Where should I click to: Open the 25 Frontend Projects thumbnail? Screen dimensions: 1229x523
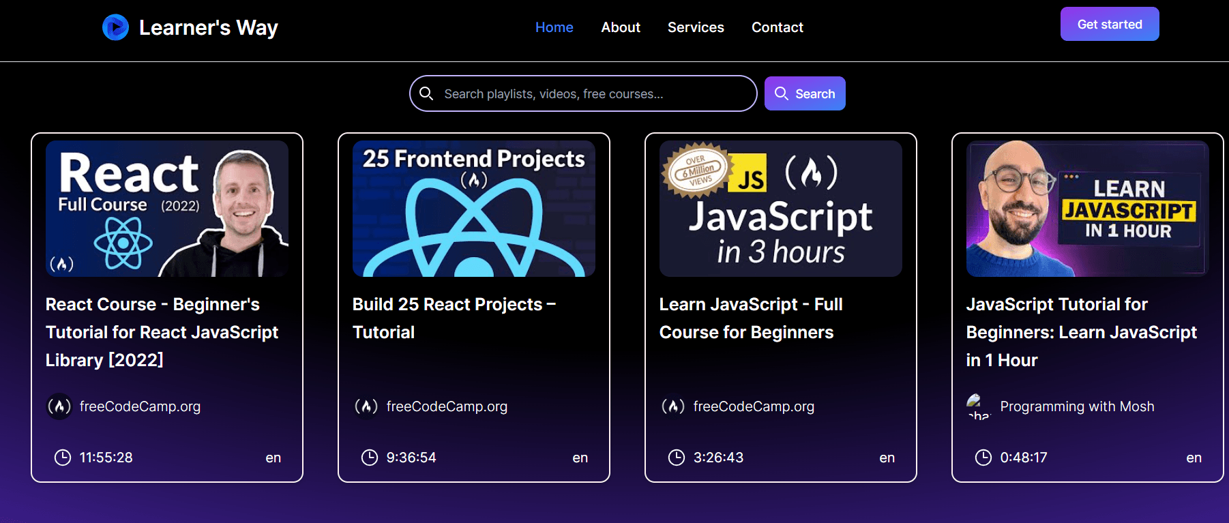474,209
